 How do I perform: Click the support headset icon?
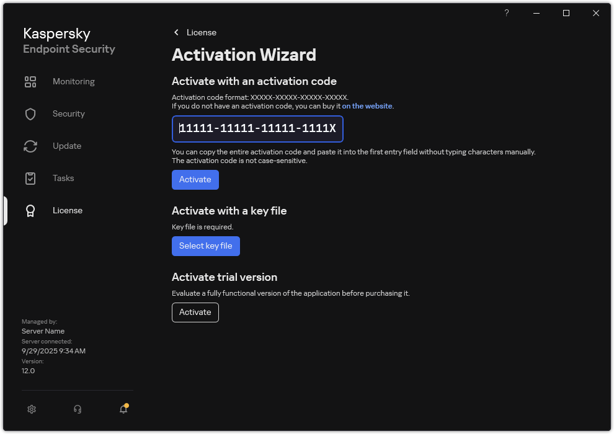78,409
